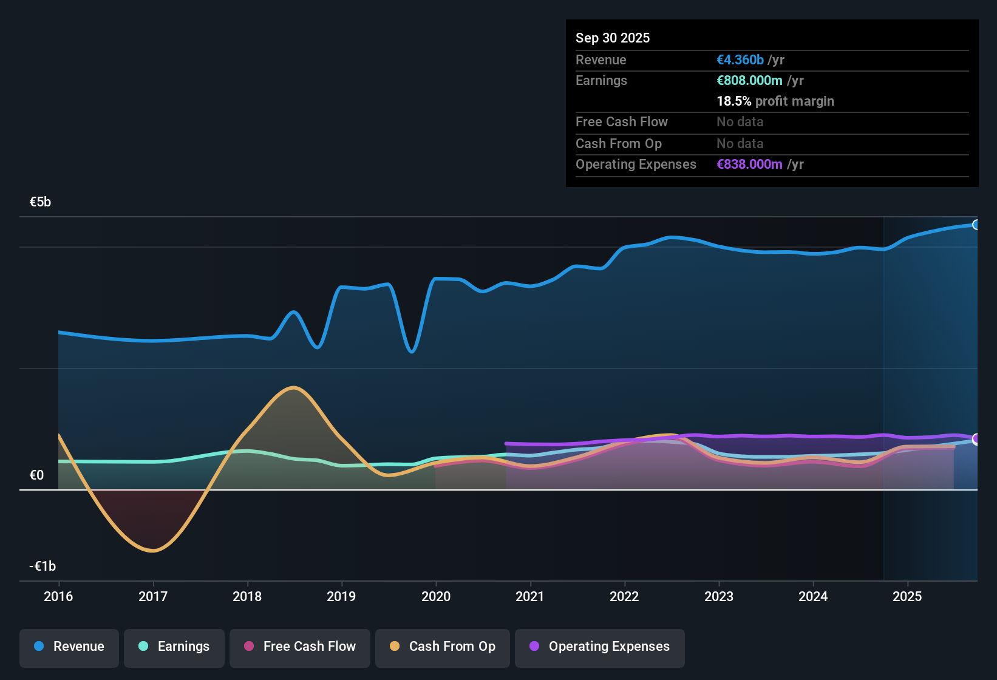The width and height of the screenshot is (997, 680).
Task: Toggle the Revenue series visibility
Action: point(69,648)
